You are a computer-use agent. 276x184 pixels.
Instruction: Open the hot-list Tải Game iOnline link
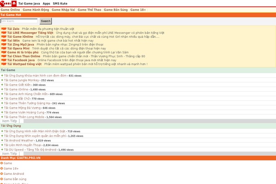[x=20, y=37]
